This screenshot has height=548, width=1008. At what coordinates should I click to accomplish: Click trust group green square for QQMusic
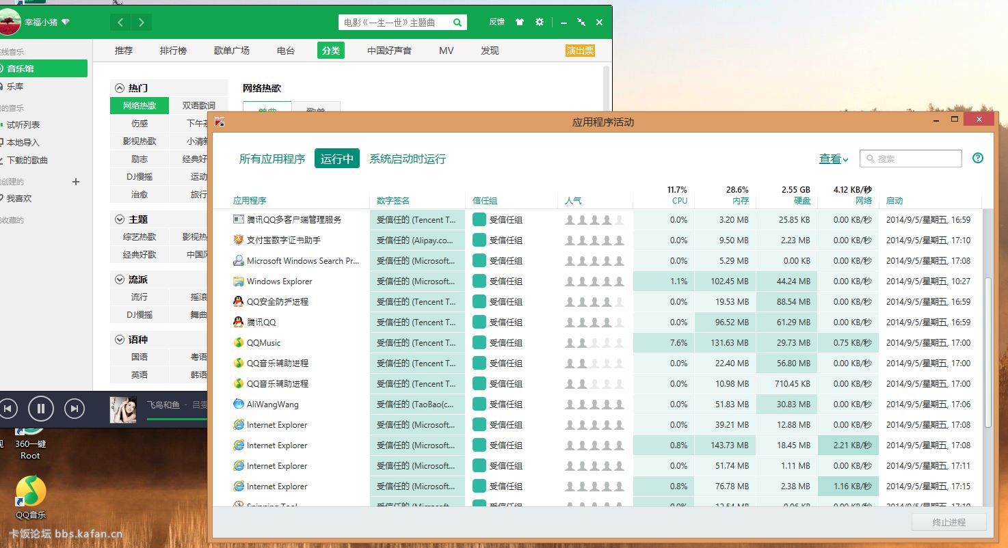pos(479,342)
